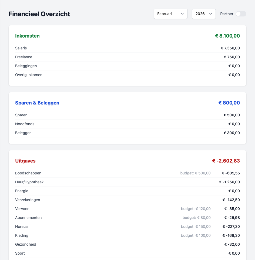The height and width of the screenshot is (260, 255).
Task: Select the Vervoer amount € -85,00
Action: [x=232, y=209]
